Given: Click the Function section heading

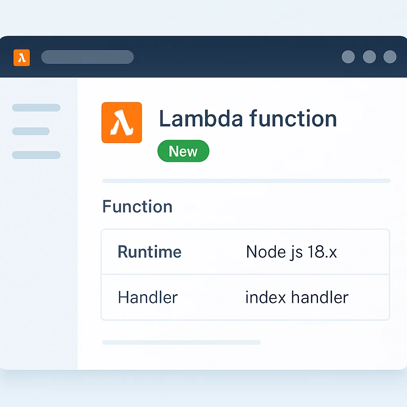Looking at the screenshot, I should (137, 207).
